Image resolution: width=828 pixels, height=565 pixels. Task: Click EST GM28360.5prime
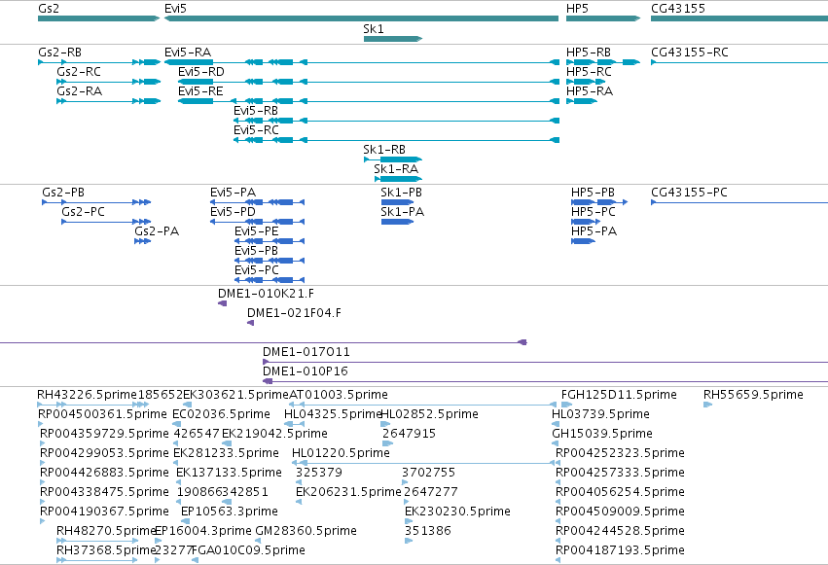click(x=306, y=531)
